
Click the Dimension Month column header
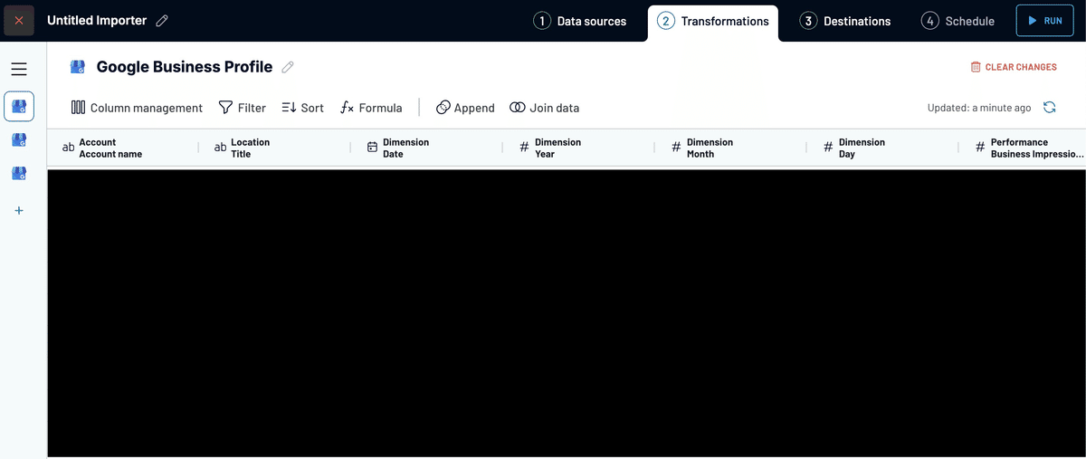(x=731, y=148)
